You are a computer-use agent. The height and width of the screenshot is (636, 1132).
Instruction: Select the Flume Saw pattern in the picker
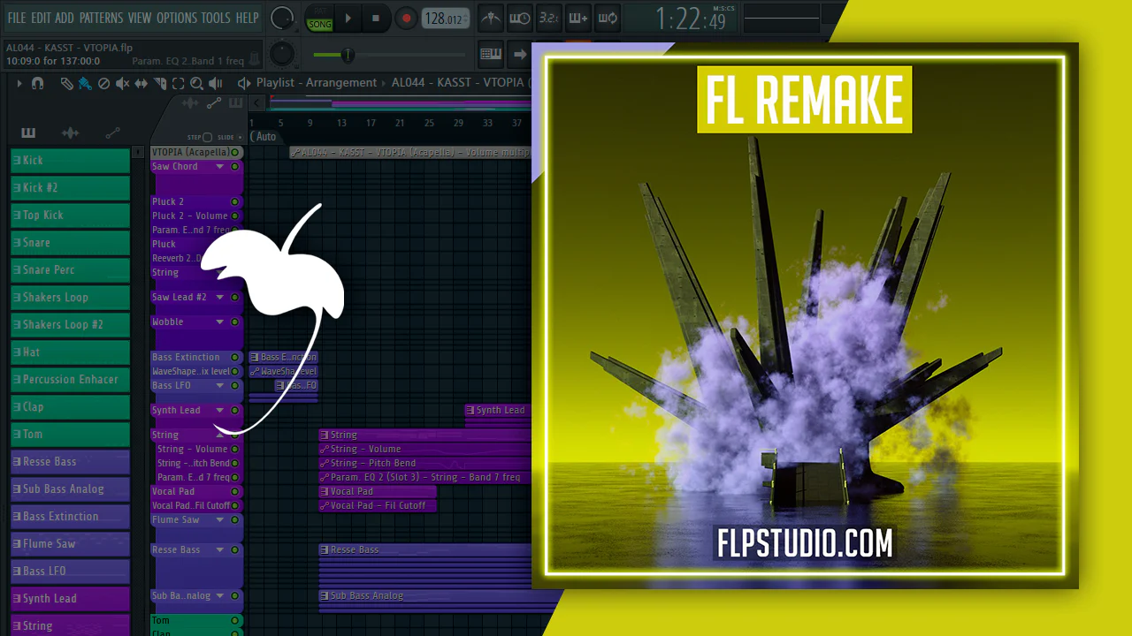tap(70, 544)
